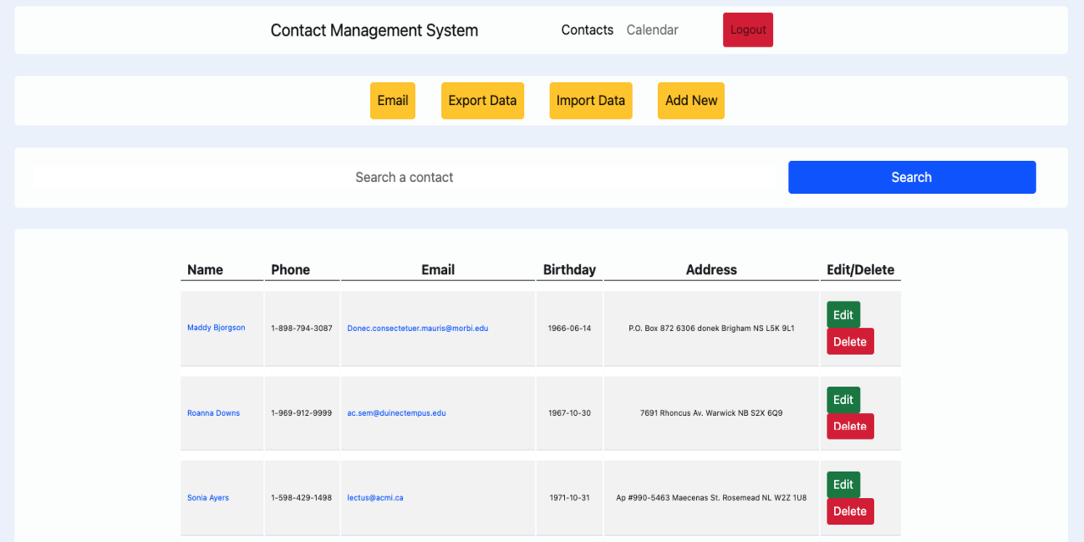Click lectus@acmi.ca email link
Viewport: 1084px width, 542px height.
[x=375, y=498]
